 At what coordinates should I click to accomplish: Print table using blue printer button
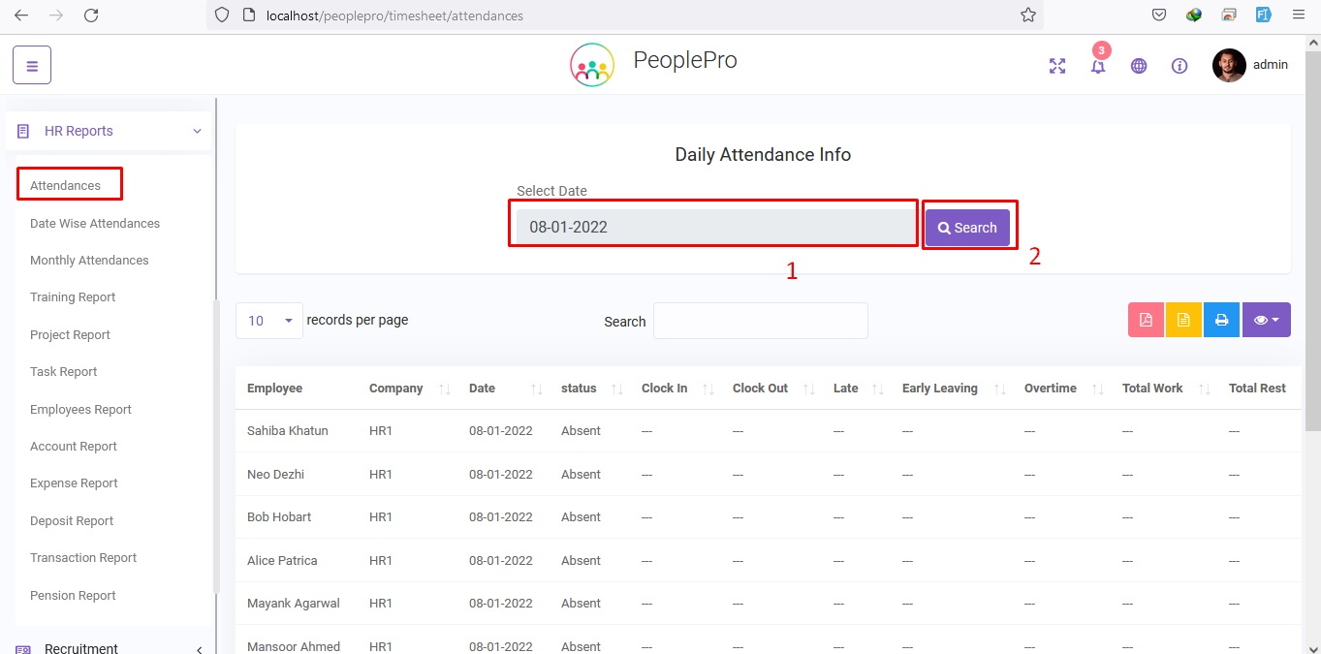tap(1221, 320)
